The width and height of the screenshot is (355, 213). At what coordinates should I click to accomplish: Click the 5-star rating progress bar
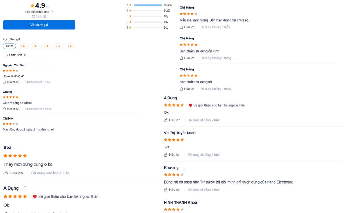click(x=147, y=5)
